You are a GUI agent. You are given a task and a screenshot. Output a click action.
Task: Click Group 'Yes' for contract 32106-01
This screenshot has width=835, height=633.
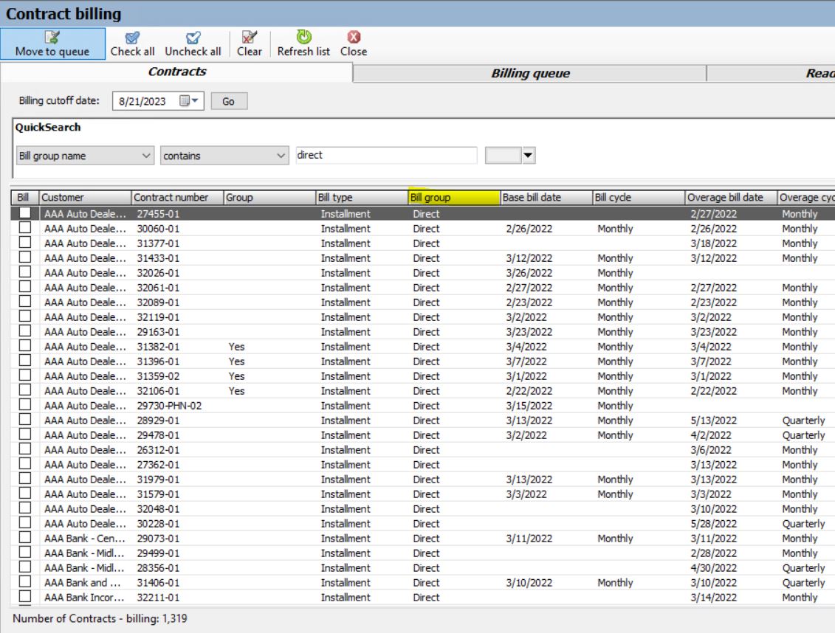(236, 391)
